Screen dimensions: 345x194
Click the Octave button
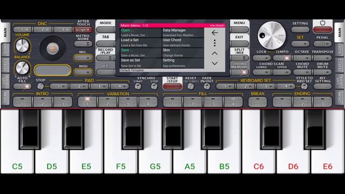pyautogui.click(x=302, y=58)
